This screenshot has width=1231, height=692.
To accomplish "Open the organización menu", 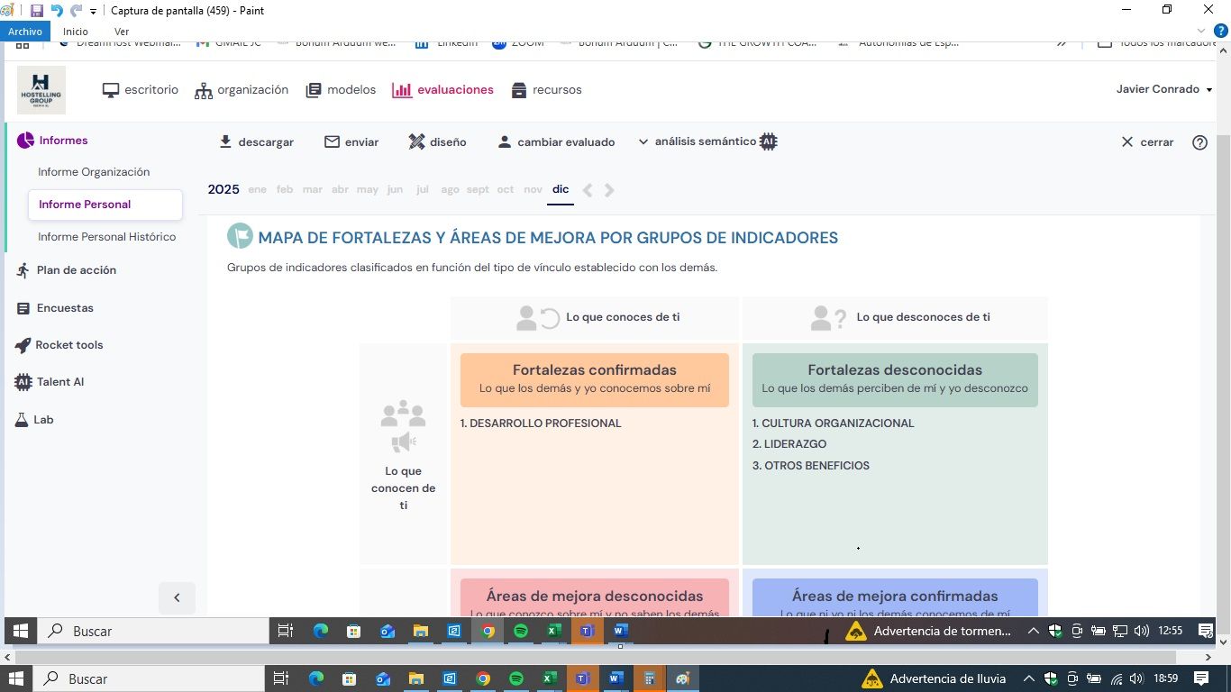I will point(242,90).
